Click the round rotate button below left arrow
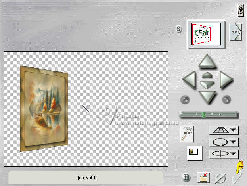This screenshot has width=247, height=186. [185, 100]
